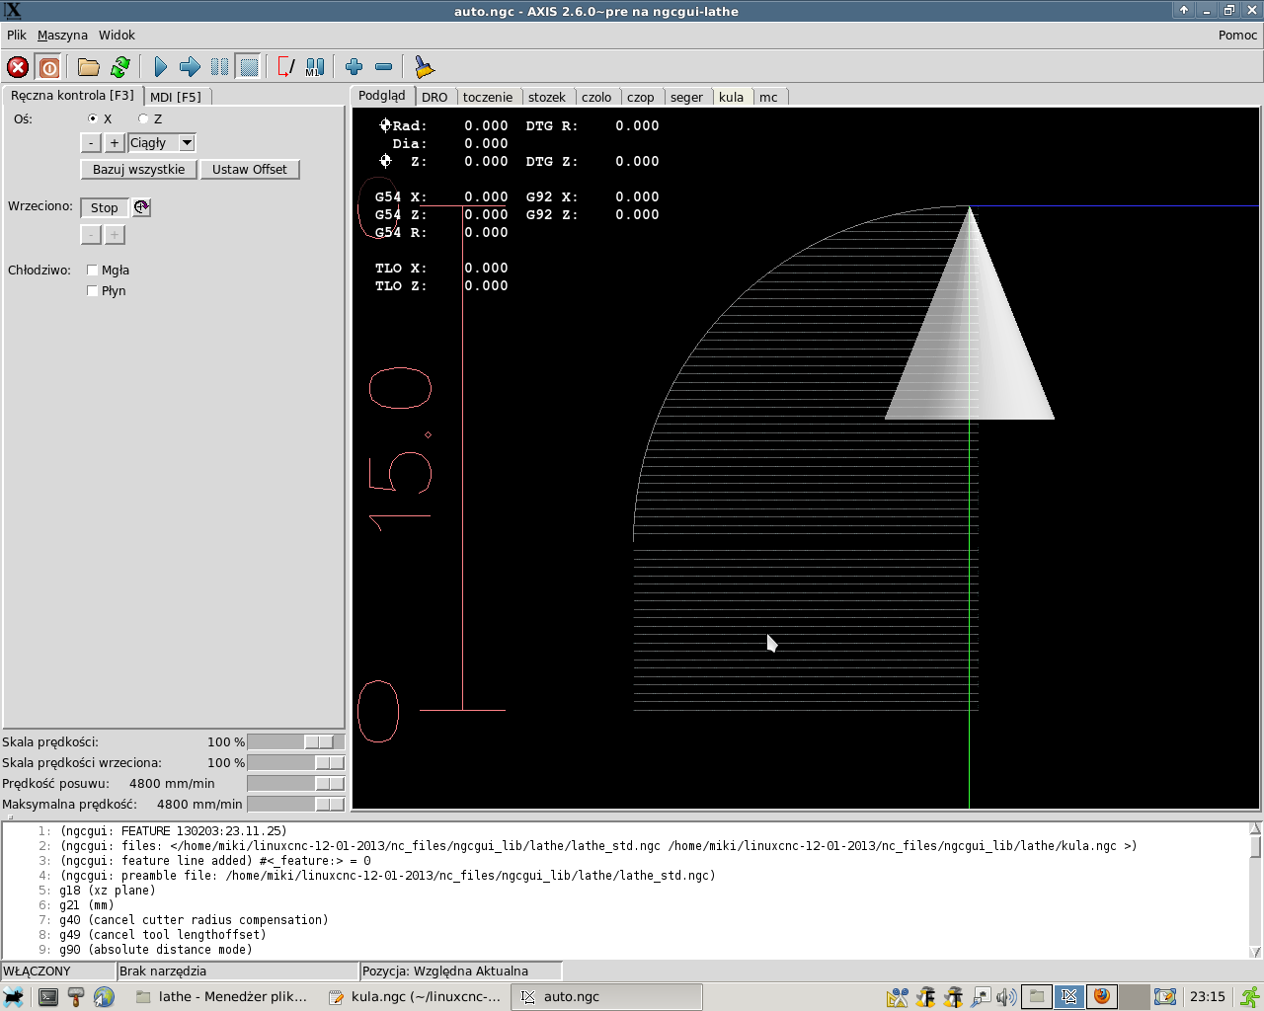This screenshot has width=1264, height=1011.
Task: Click the spindle Stop button
Action: [x=105, y=207]
